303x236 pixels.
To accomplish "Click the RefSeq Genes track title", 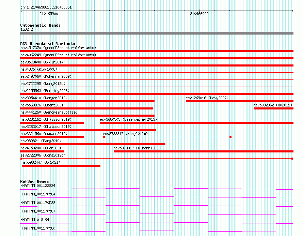I will [x=34, y=181].
